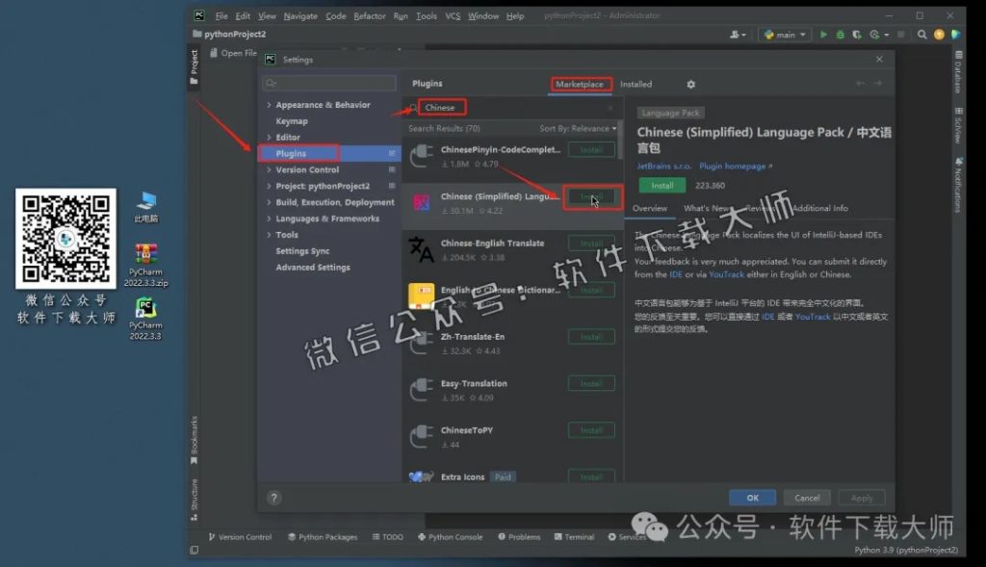Install the Chinese (Simplified) Language Pack
The width and height of the screenshot is (986, 567).
coord(591,195)
